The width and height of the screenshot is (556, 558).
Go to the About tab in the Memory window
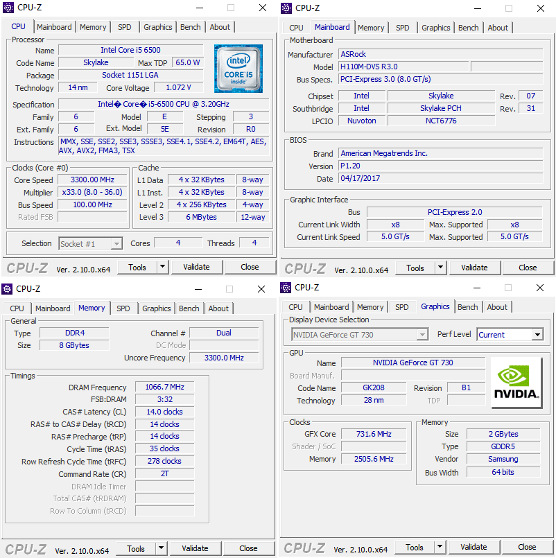pyautogui.click(x=218, y=308)
